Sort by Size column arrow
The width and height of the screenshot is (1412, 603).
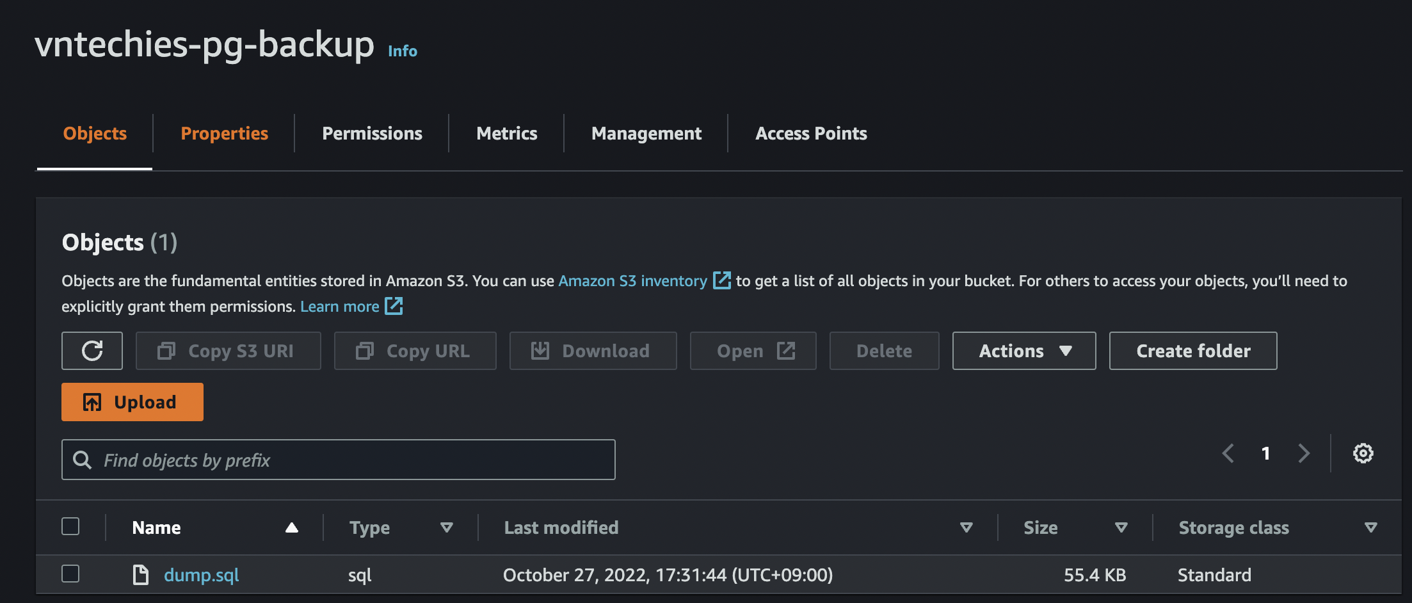(x=1121, y=527)
